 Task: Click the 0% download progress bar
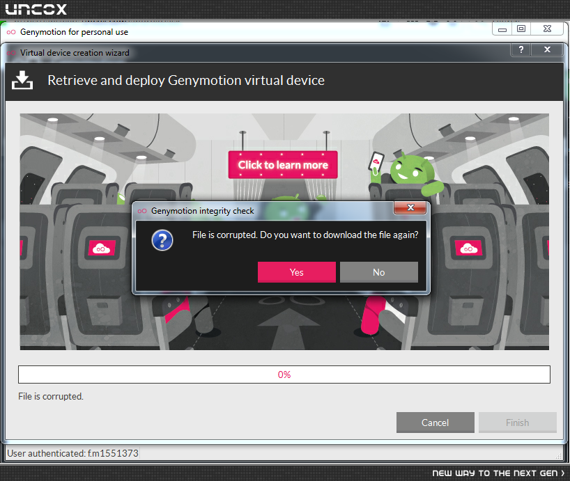284,374
